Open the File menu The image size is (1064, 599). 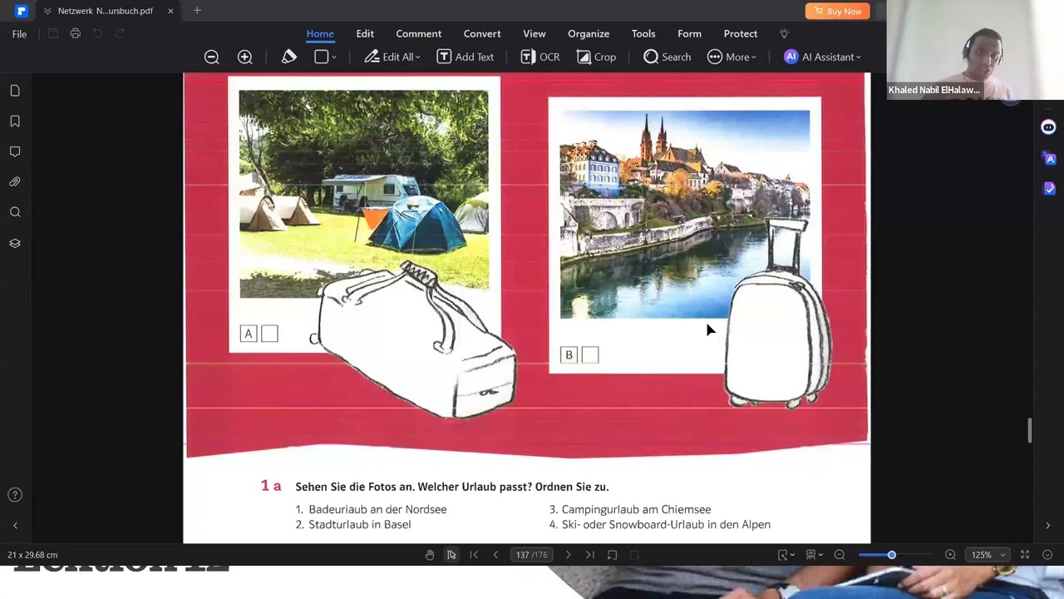(19, 34)
